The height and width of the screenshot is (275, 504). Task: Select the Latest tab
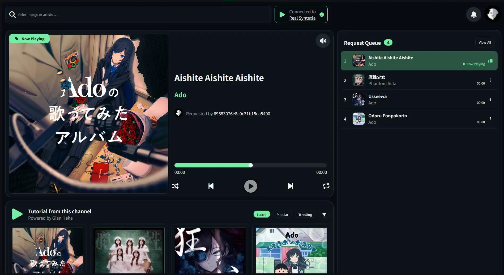pos(262,215)
